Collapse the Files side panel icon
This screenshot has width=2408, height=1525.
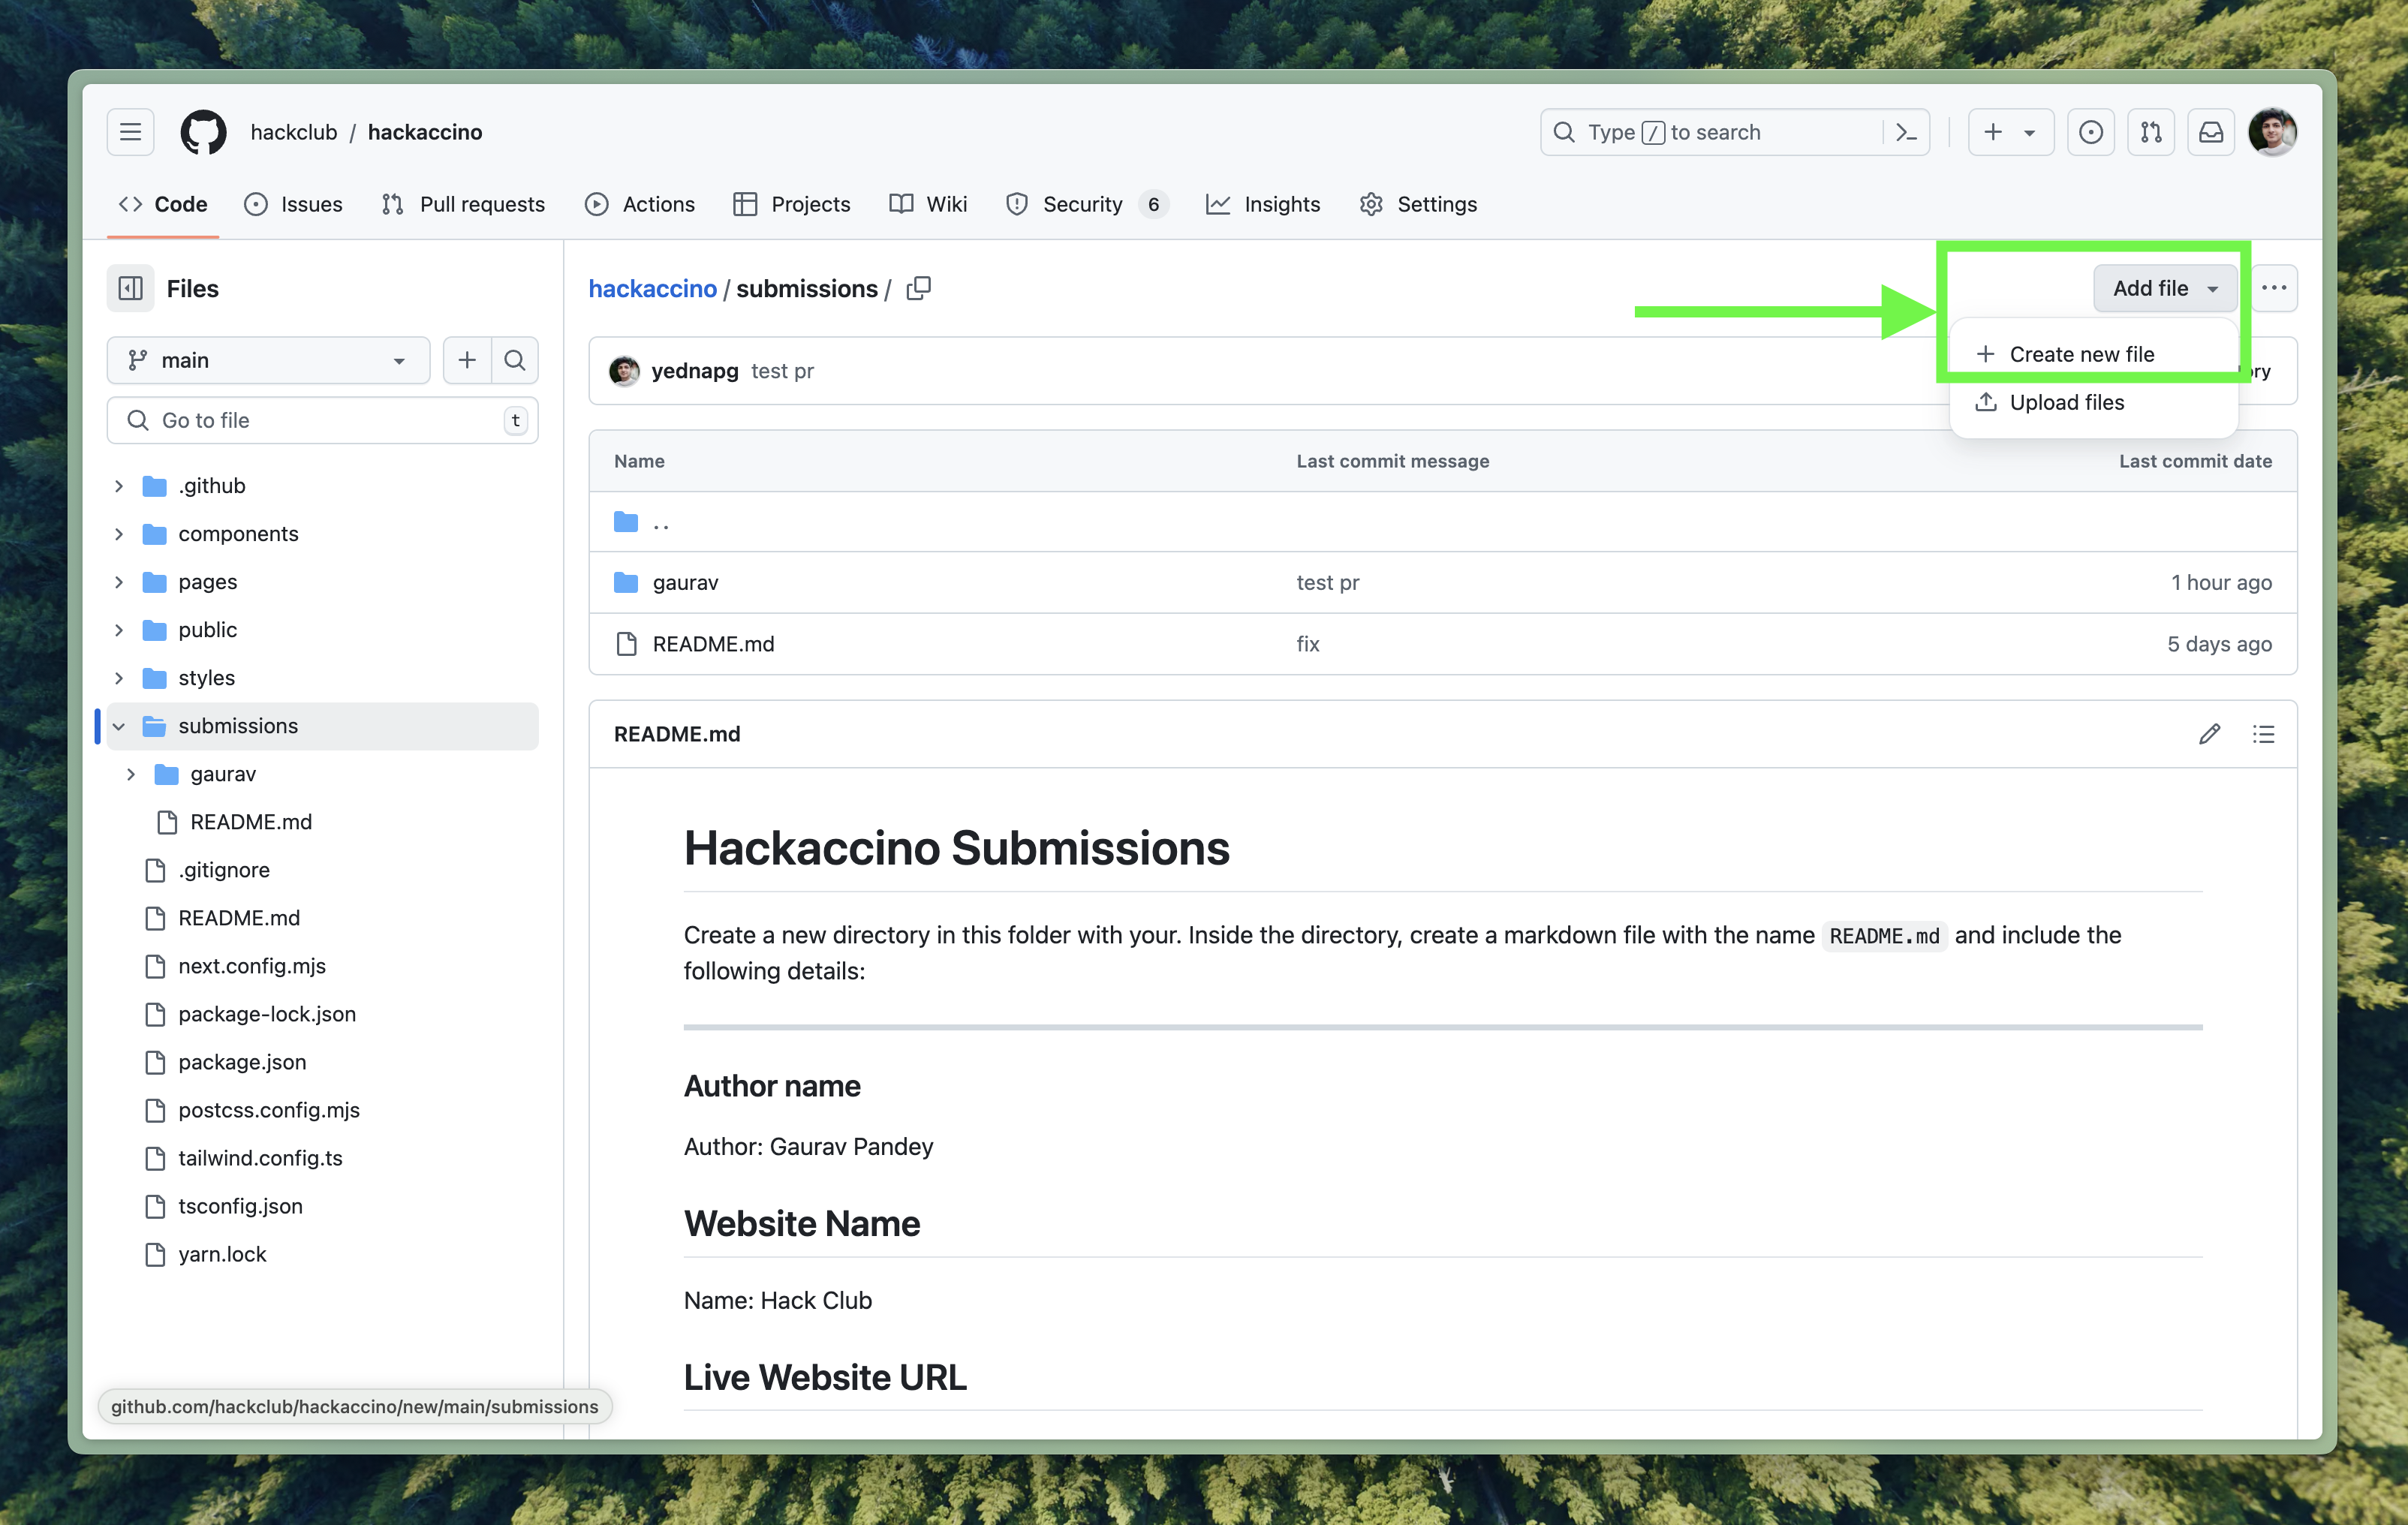click(x=130, y=289)
